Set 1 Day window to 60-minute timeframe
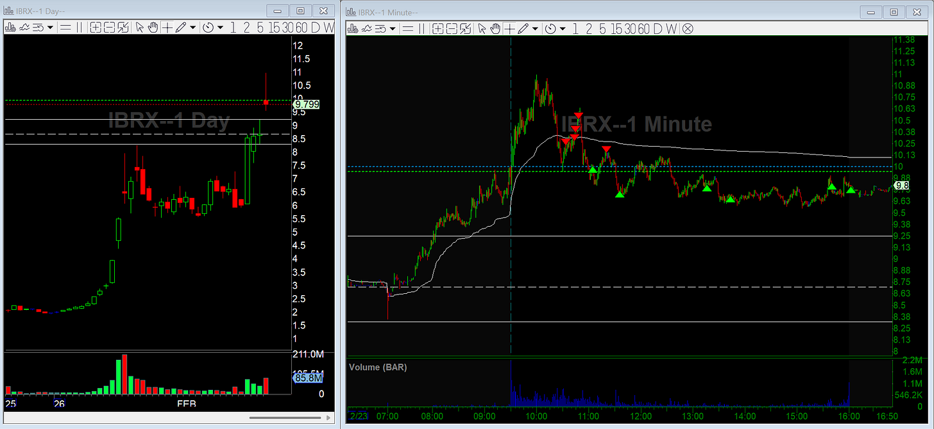The width and height of the screenshot is (934, 429). pyautogui.click(x=302, y=28)
